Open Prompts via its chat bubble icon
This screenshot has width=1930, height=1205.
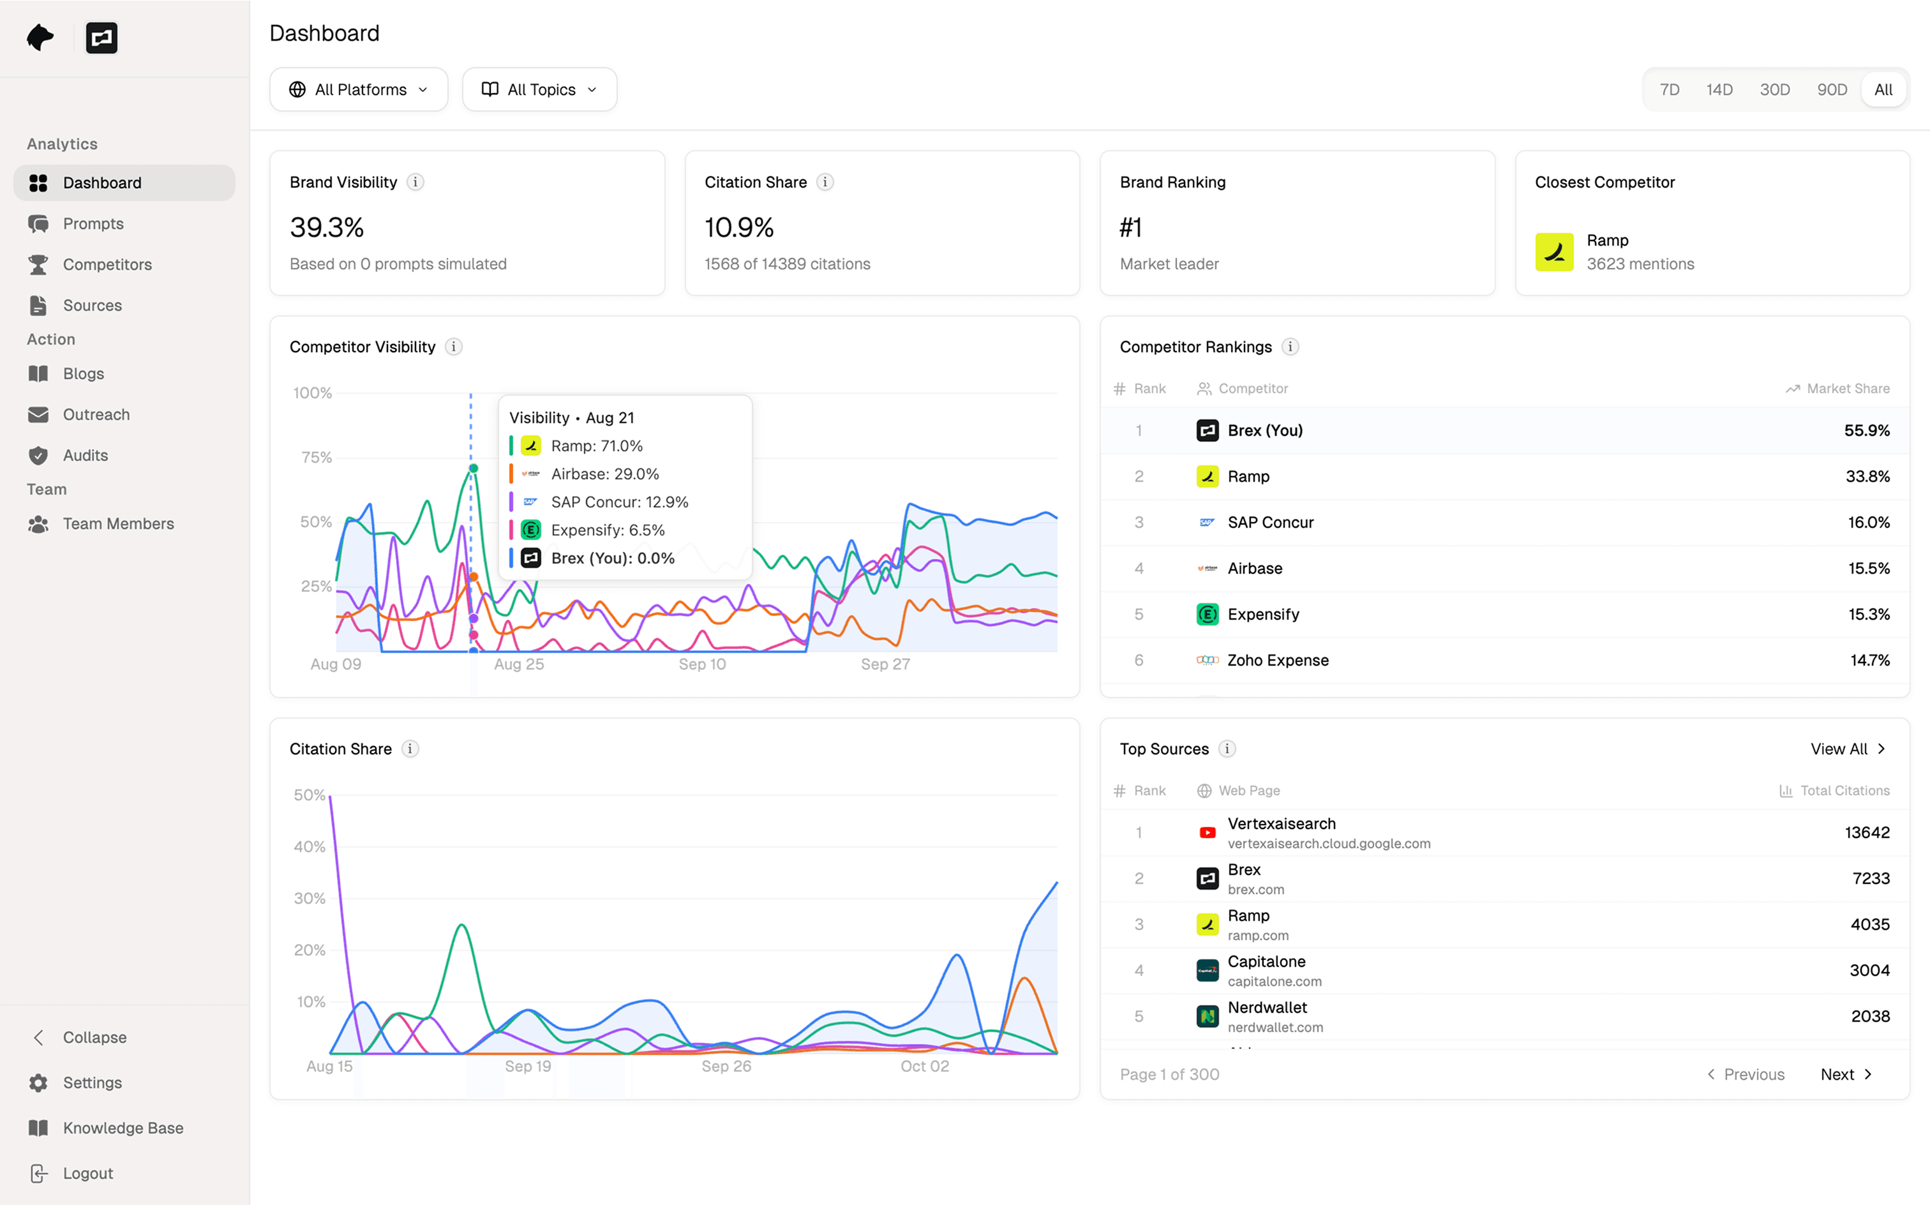pos(38,224)
